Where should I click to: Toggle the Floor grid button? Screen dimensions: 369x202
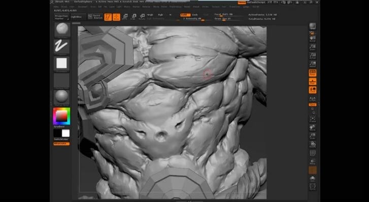313,81
